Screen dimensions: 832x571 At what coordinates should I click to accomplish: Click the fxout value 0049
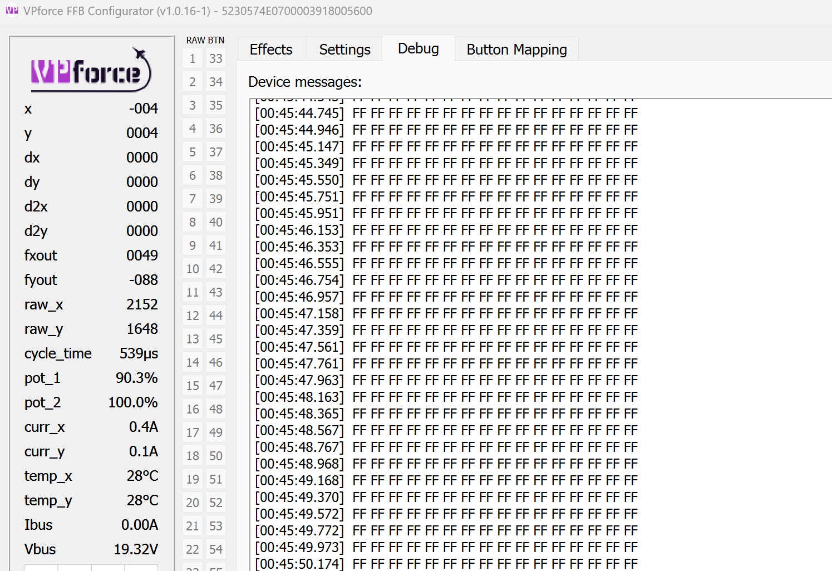click(x=142, y=255)
